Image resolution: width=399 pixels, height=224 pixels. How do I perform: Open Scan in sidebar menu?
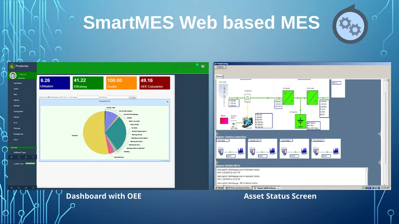[15, 123]
